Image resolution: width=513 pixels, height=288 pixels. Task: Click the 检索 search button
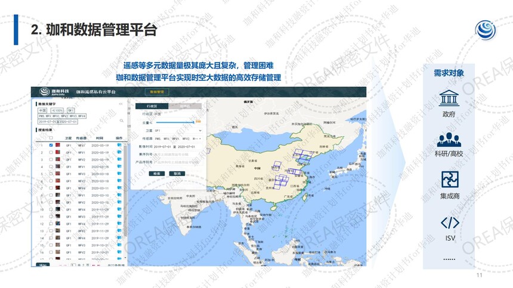point(157,174)
